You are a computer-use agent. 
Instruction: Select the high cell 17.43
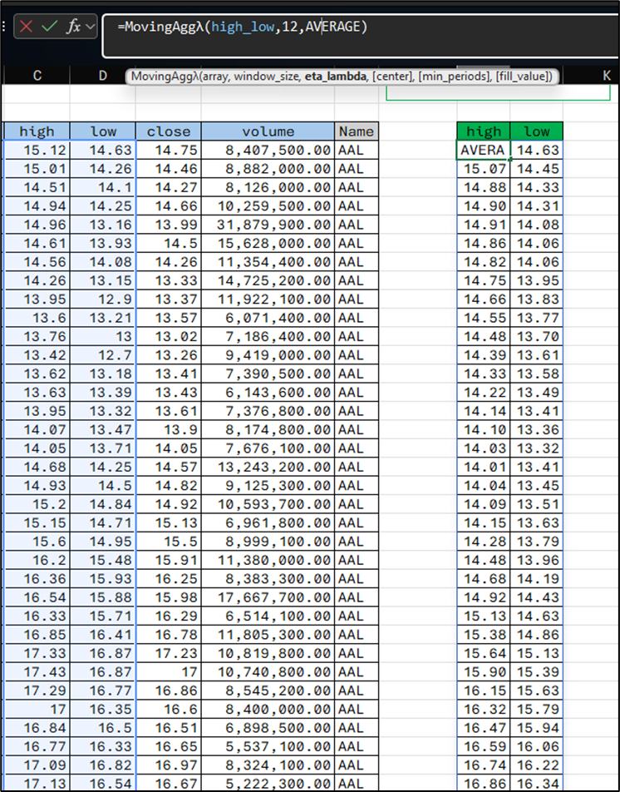click(x=37, y=672)
